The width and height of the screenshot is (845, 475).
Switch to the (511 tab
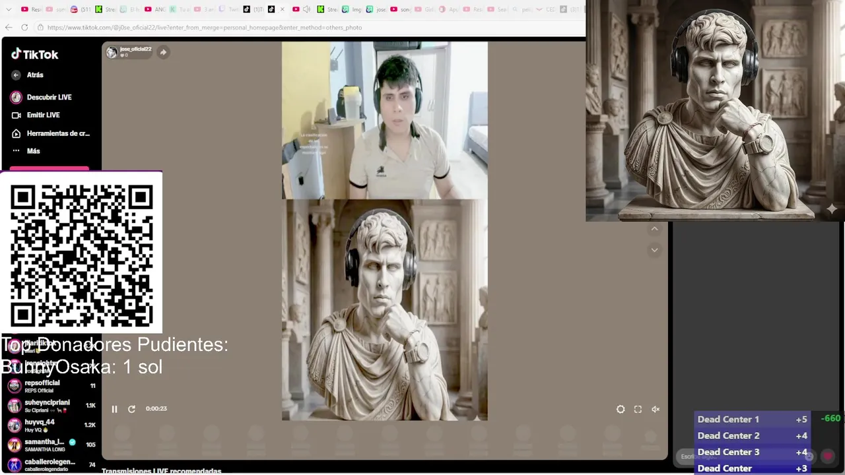click(x=81, y=9)
